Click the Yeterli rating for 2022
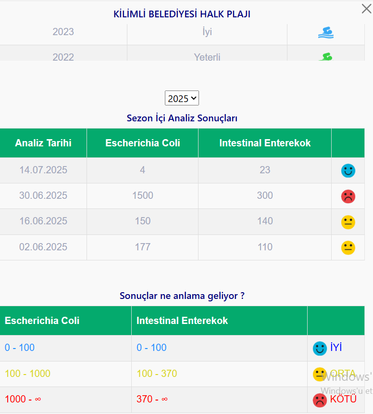Screen dimensions: 373x414 pyautogui.click(x=207, y=57)
